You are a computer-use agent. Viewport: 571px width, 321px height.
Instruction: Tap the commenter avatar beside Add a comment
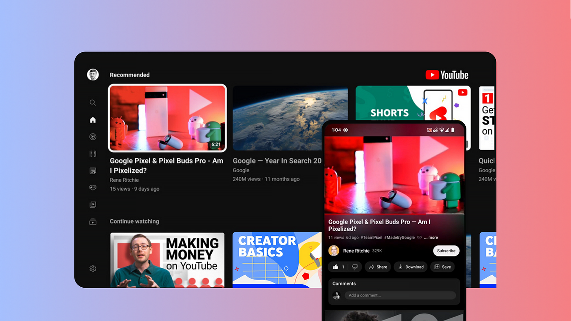tap(337, 295)
